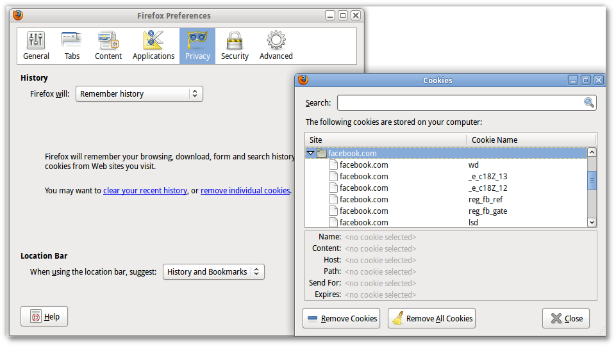This screenshot has height=347, width=616.
Task: Click the cookie list scroll-down arrow
Action: coord(592,222)
